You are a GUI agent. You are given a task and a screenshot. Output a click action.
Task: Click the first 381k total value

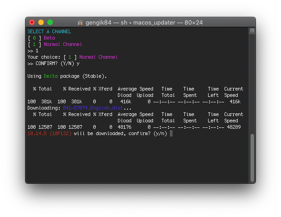coord(46,102)
